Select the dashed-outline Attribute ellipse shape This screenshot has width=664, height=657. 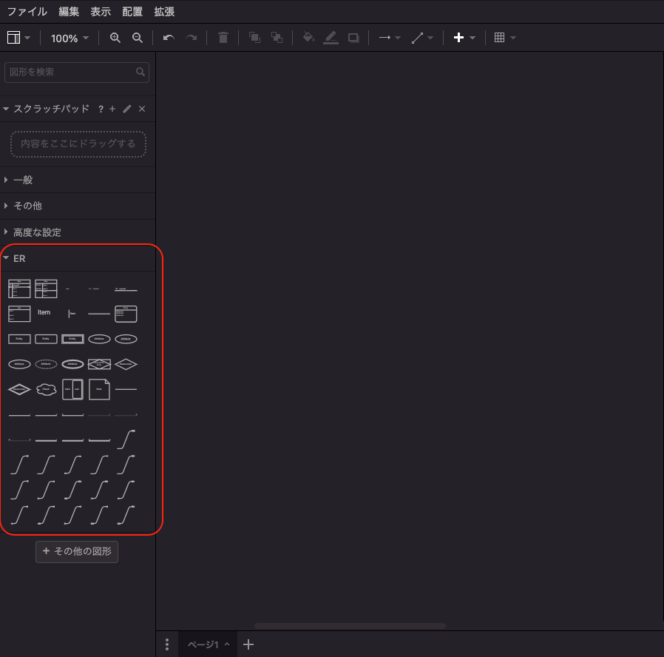(x=46, y=364)
